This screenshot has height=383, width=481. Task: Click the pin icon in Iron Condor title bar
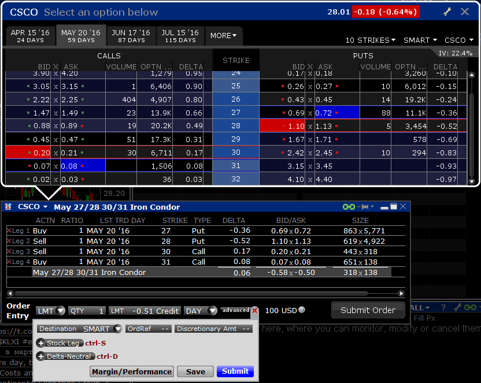[x=364, y=207]
